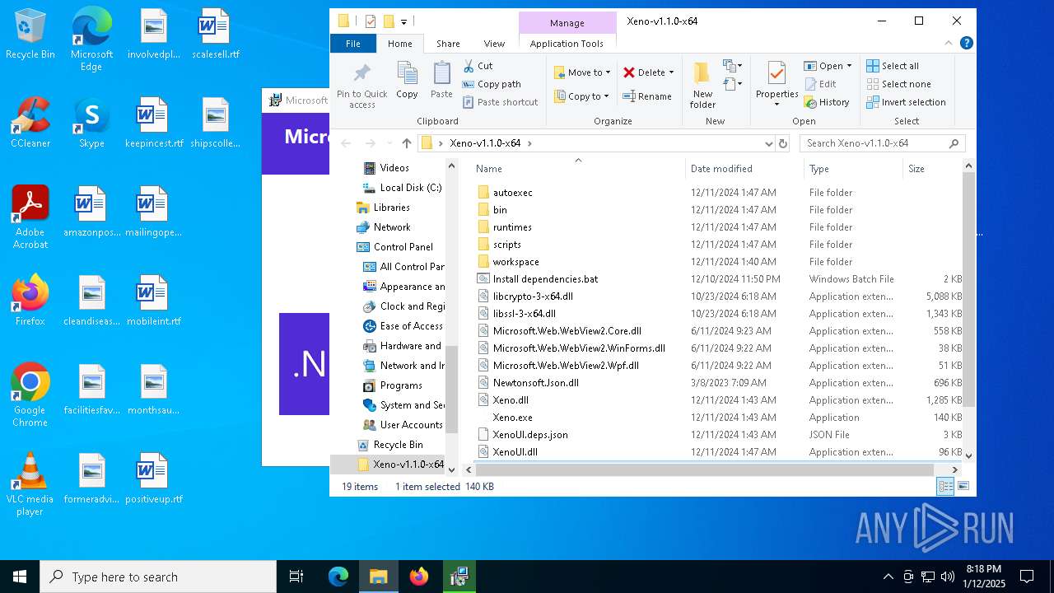
Task: Open Task View on taskbar
Action: pyautogui.click(x=296, y=577)
